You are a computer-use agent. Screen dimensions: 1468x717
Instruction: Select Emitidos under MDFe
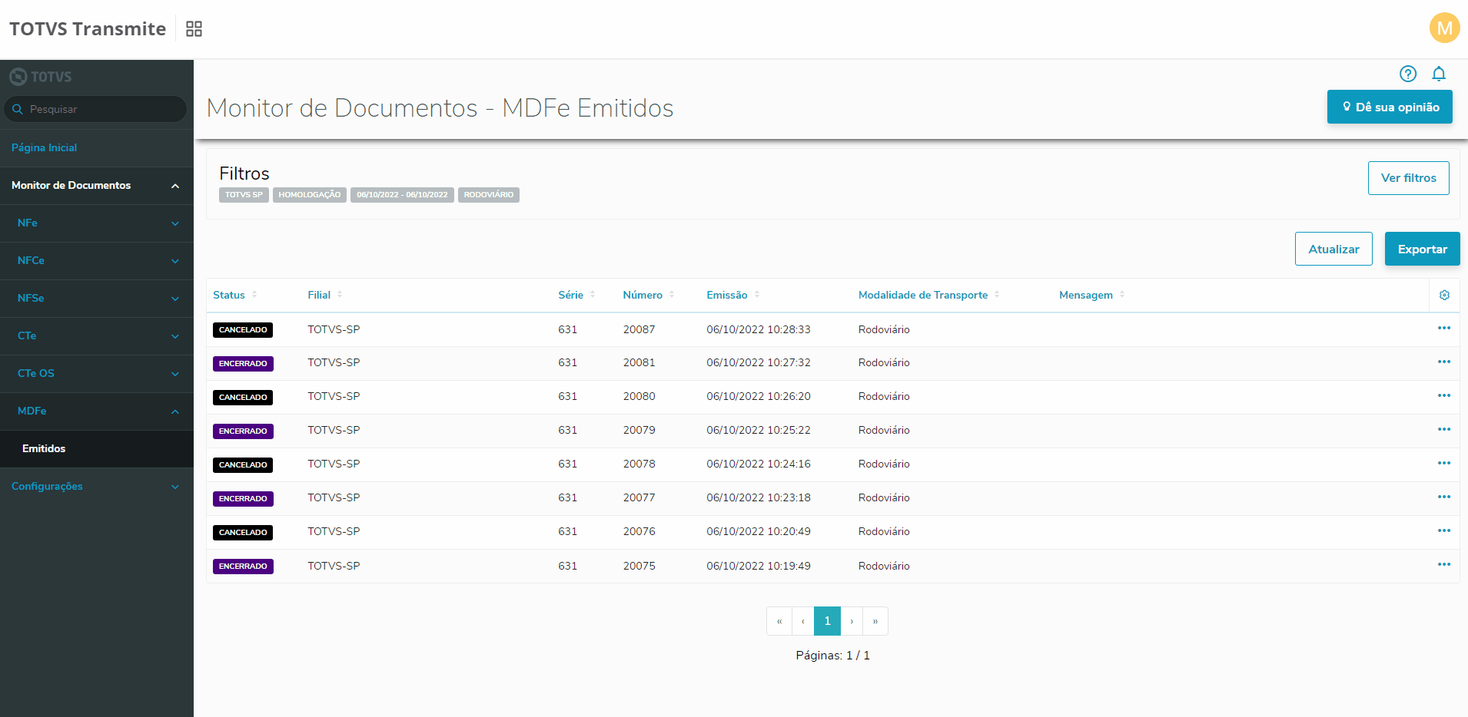(x=97, y=449)
